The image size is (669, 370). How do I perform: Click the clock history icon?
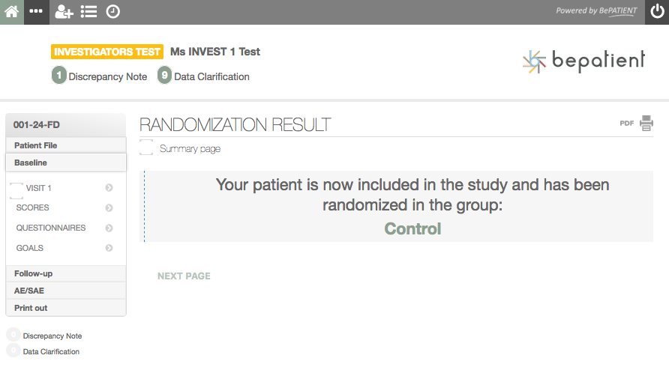[x=112, y=12]
